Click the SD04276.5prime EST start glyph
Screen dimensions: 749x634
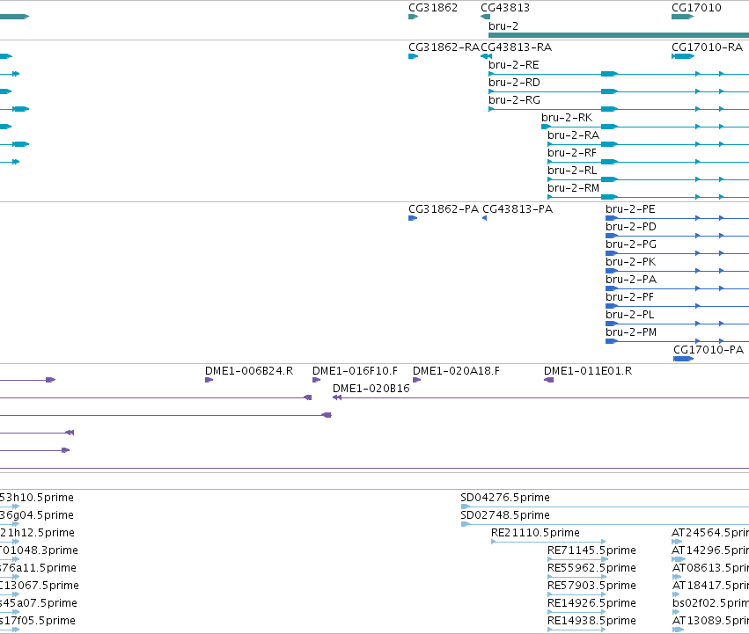tap(466, 506)
